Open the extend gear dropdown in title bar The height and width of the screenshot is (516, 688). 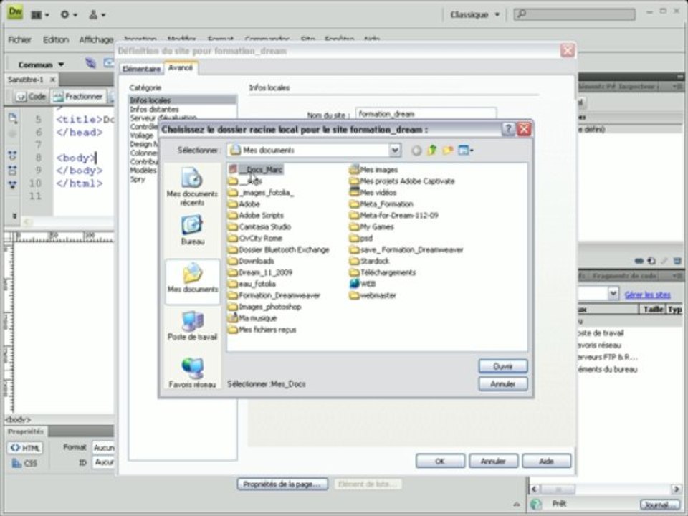click(69, 14)
